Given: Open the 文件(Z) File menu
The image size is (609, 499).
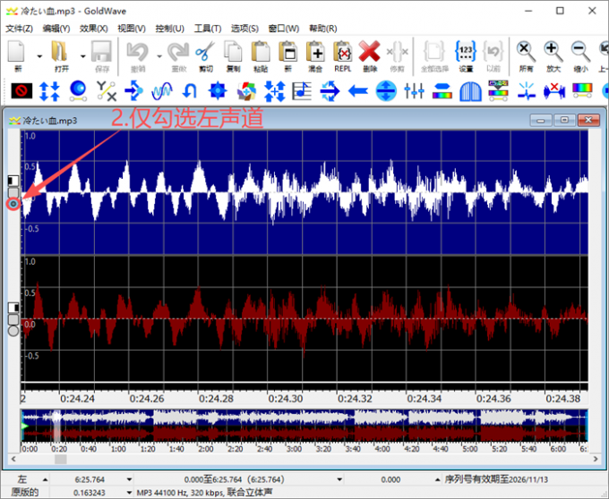Looking at the screenshot, I should (19, 29).
